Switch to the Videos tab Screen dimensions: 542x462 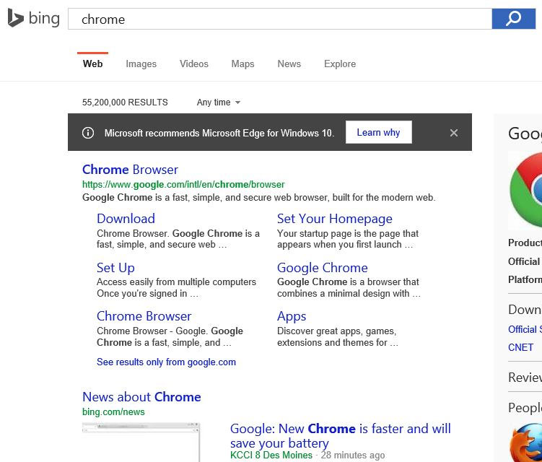click(193, 64)
